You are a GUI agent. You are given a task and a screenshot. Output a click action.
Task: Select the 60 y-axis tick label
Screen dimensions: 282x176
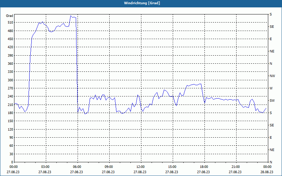[x=11, y=146]
